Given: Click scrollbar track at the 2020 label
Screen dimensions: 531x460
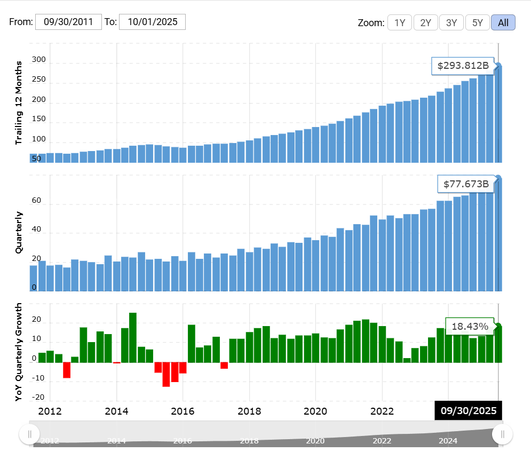Looking at the screenshot, I should click(315, 441).
